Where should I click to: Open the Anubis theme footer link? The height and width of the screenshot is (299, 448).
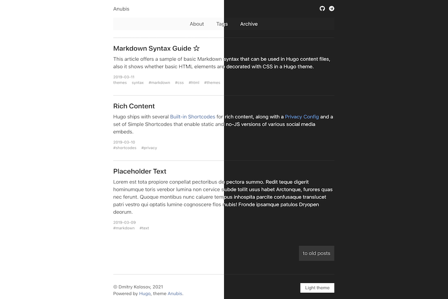coord(175,294)
